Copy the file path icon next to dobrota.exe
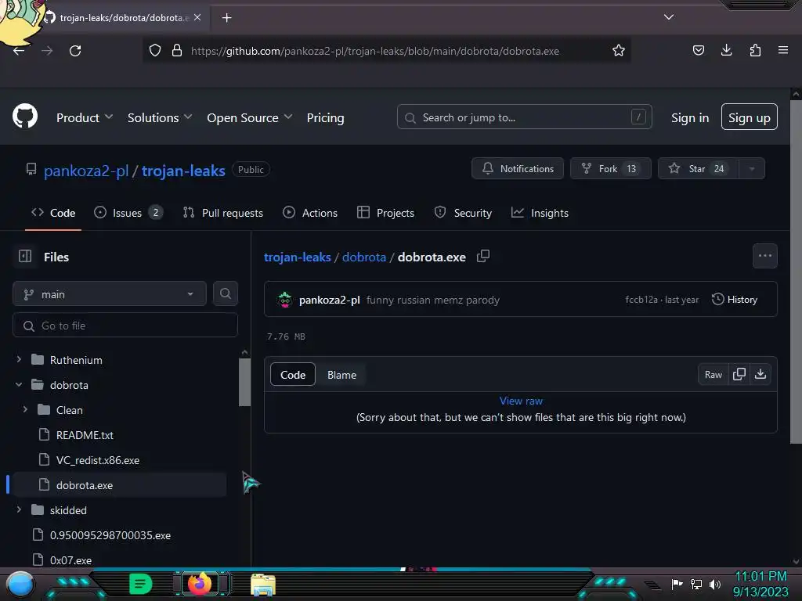The height and width of the screenshot is (601, 802). [x=483, y=256]
